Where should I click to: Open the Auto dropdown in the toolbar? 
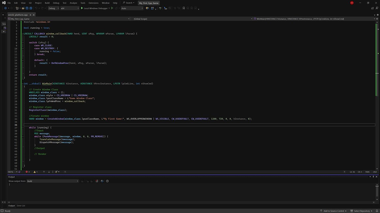click(x=132, y=8)
